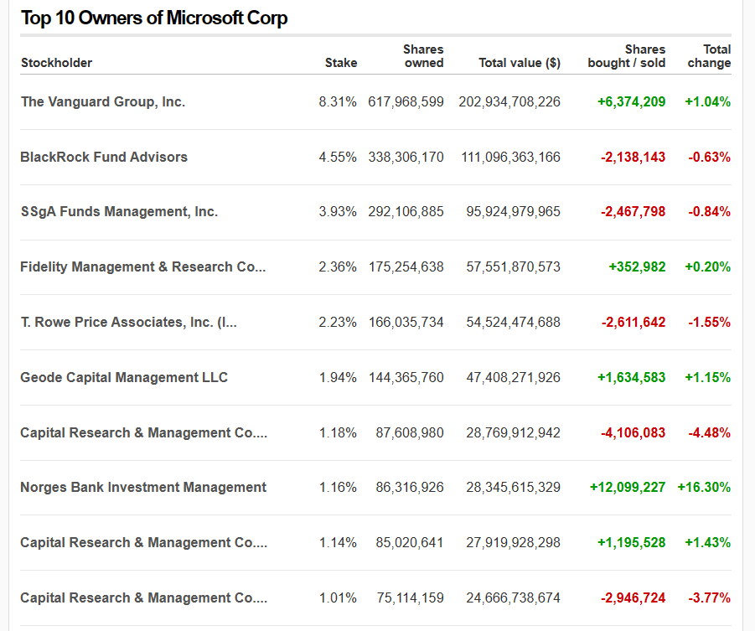Image resolution: width=755 pixels, height=631 pixels.
Task: Select BlackRock's total change -0.63%
Action: coord(710,157)
